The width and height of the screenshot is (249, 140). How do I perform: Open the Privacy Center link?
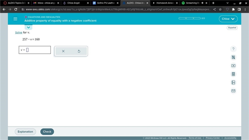tap(213, 138)
